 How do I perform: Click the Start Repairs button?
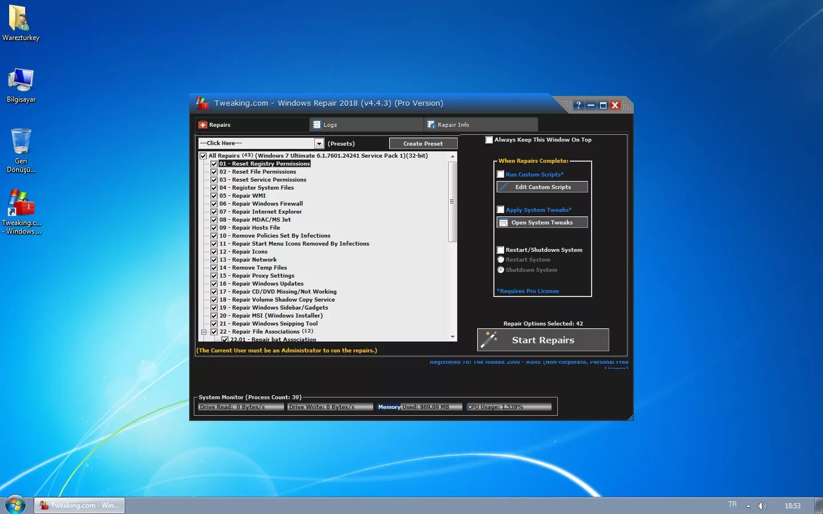pos(543,340)
